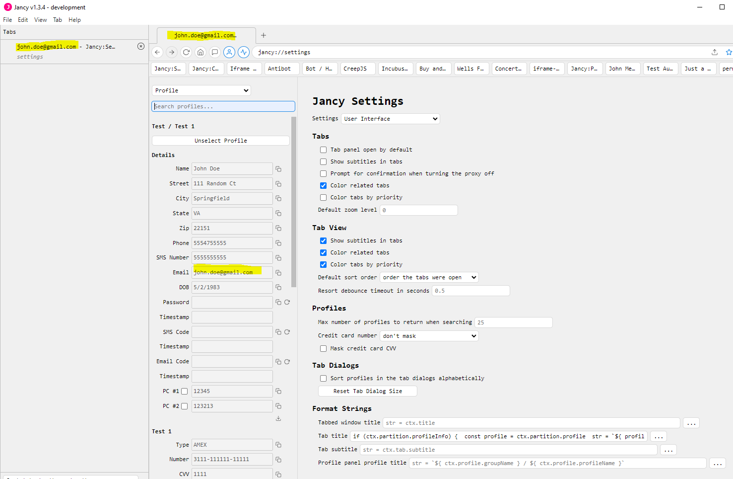Open the CreepJS bookmark
733x479 pixels.
tap(358, 69)
